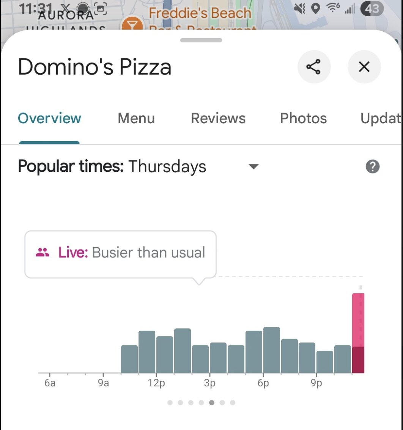Close the Domino's Pizza place card
The width and height of the screenshot is (403, 430).
364,67
